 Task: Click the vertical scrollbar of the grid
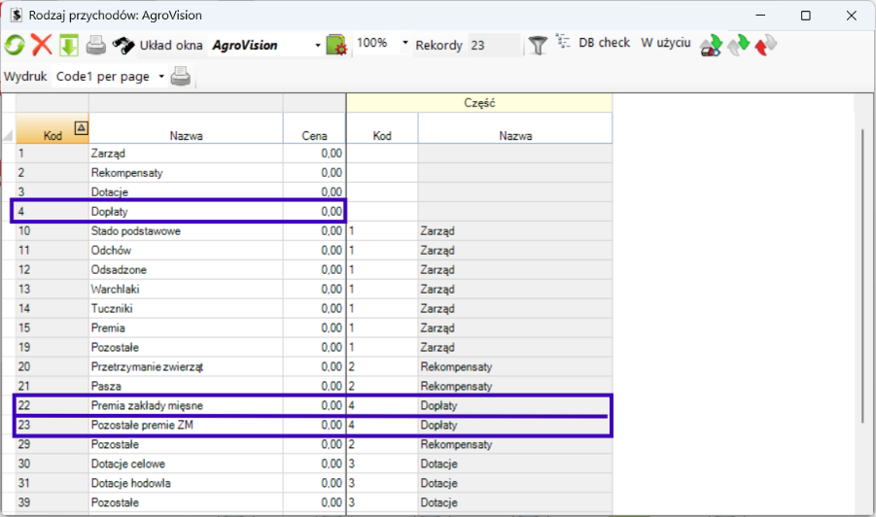(862, 276)
